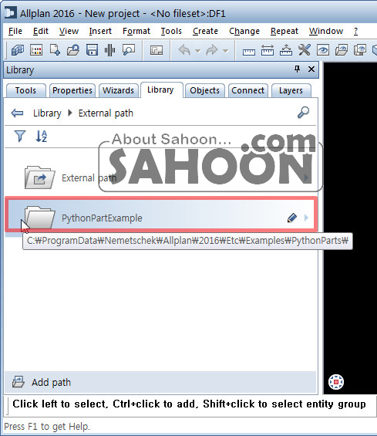Toggle pin on the Library panel

[297, 69]
